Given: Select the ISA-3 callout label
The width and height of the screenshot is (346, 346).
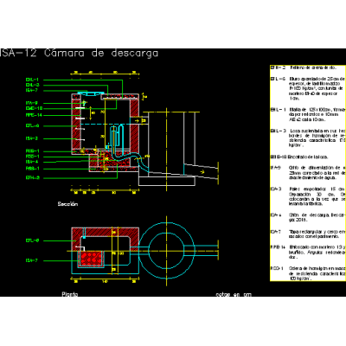Looking at the screenshot, I should tap(32, 138).
